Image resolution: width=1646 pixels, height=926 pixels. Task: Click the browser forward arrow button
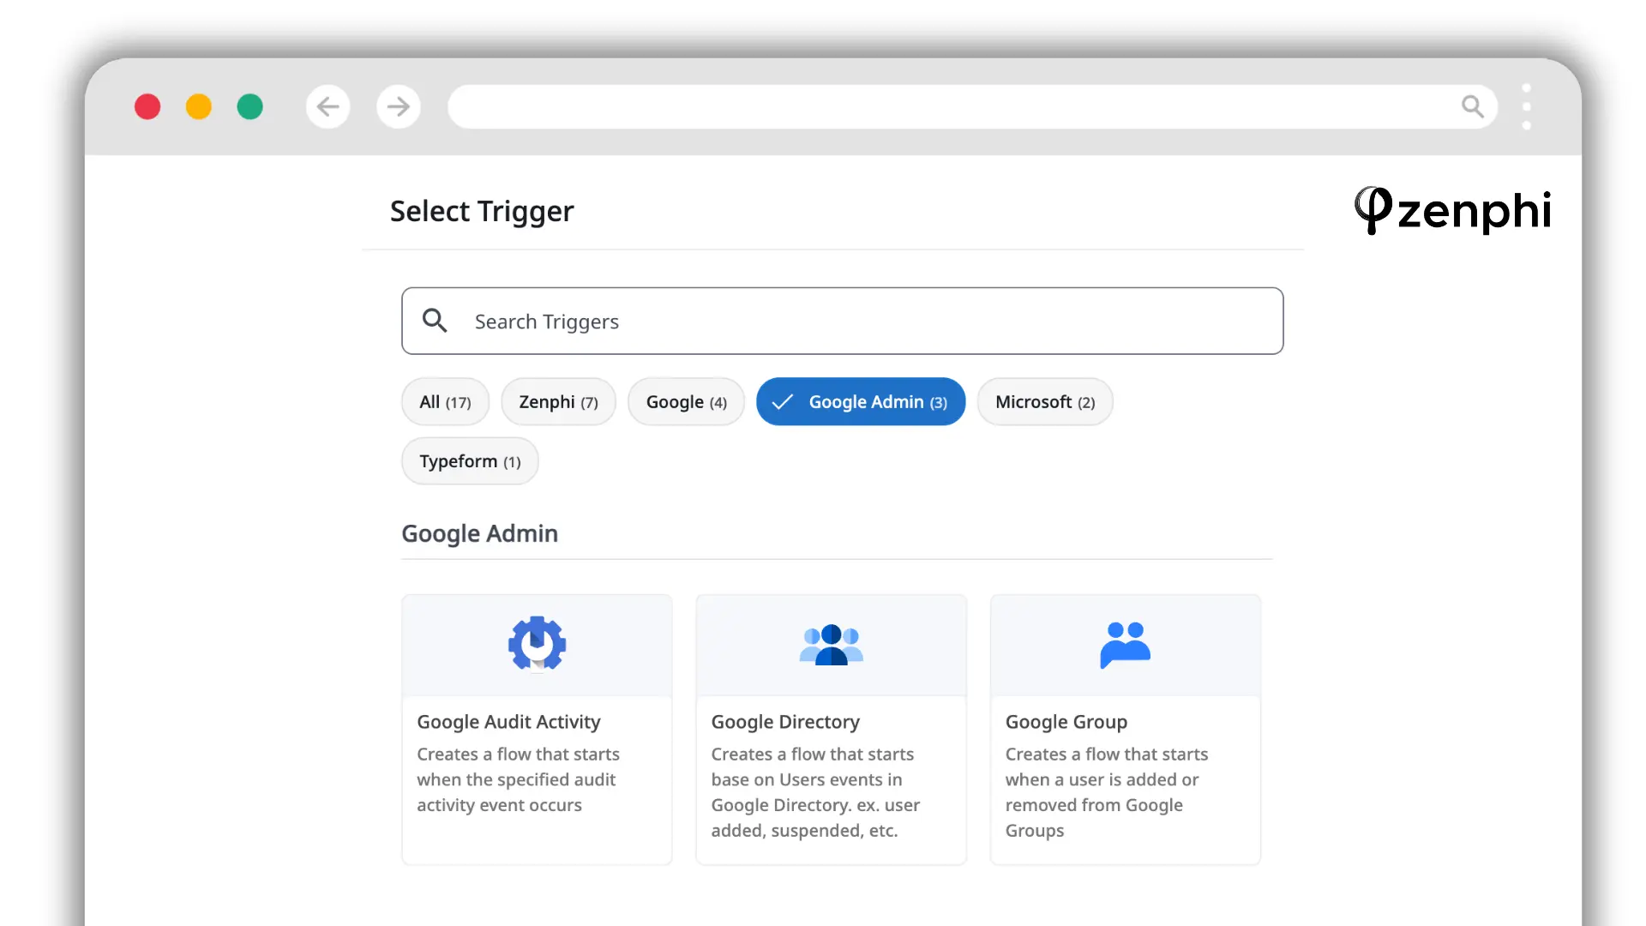tap(398, 106)
